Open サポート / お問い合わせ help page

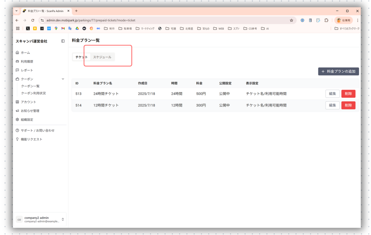(37, 130)
